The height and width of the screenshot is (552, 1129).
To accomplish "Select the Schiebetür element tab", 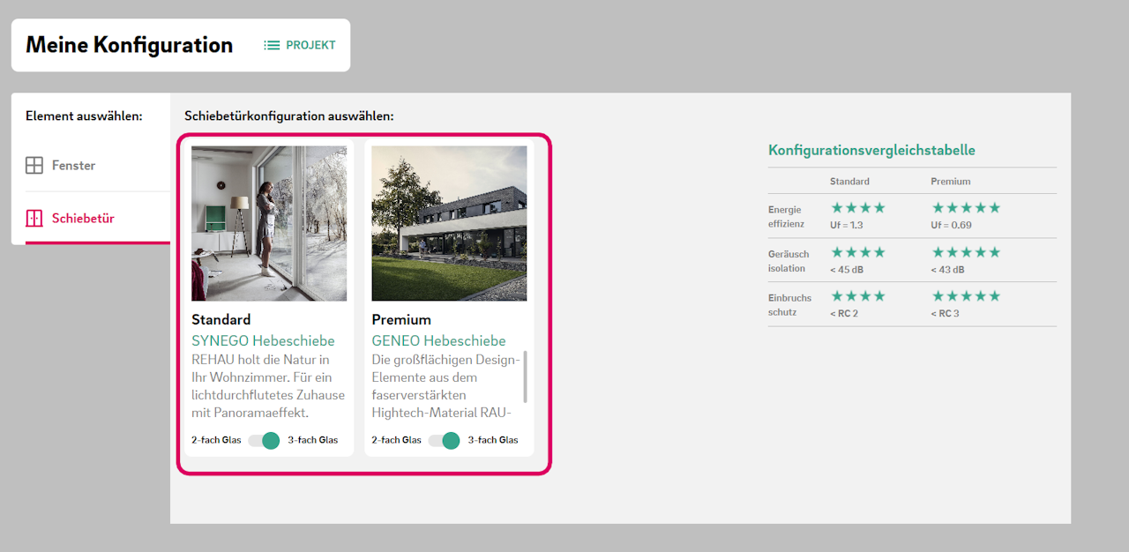I will click(x=98, y=219).
